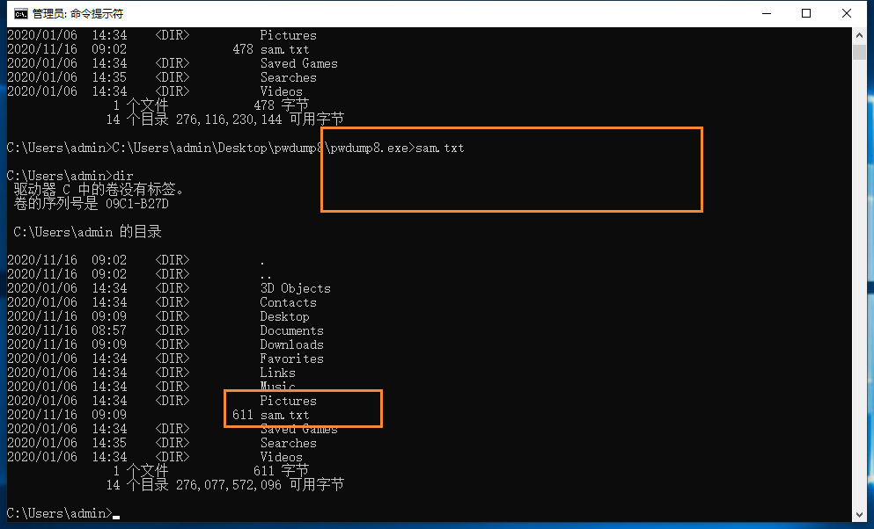Click the scrollbar down arrow
This screenshot has height=529, width=874.
859,515
